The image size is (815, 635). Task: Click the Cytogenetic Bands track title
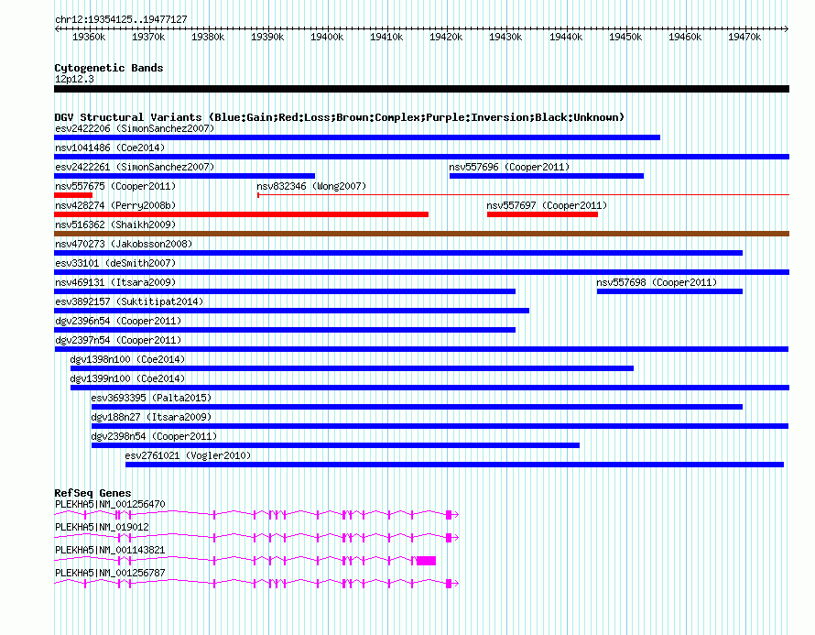pos(109,68)
